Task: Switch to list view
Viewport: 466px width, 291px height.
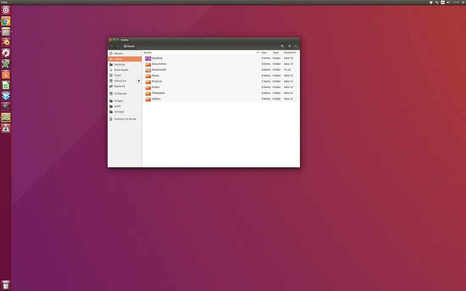Action: click(290, 46)
